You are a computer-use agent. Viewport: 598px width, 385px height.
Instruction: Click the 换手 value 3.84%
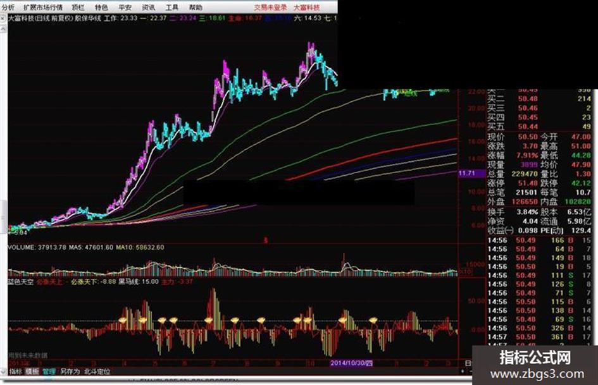coord(527,212)
